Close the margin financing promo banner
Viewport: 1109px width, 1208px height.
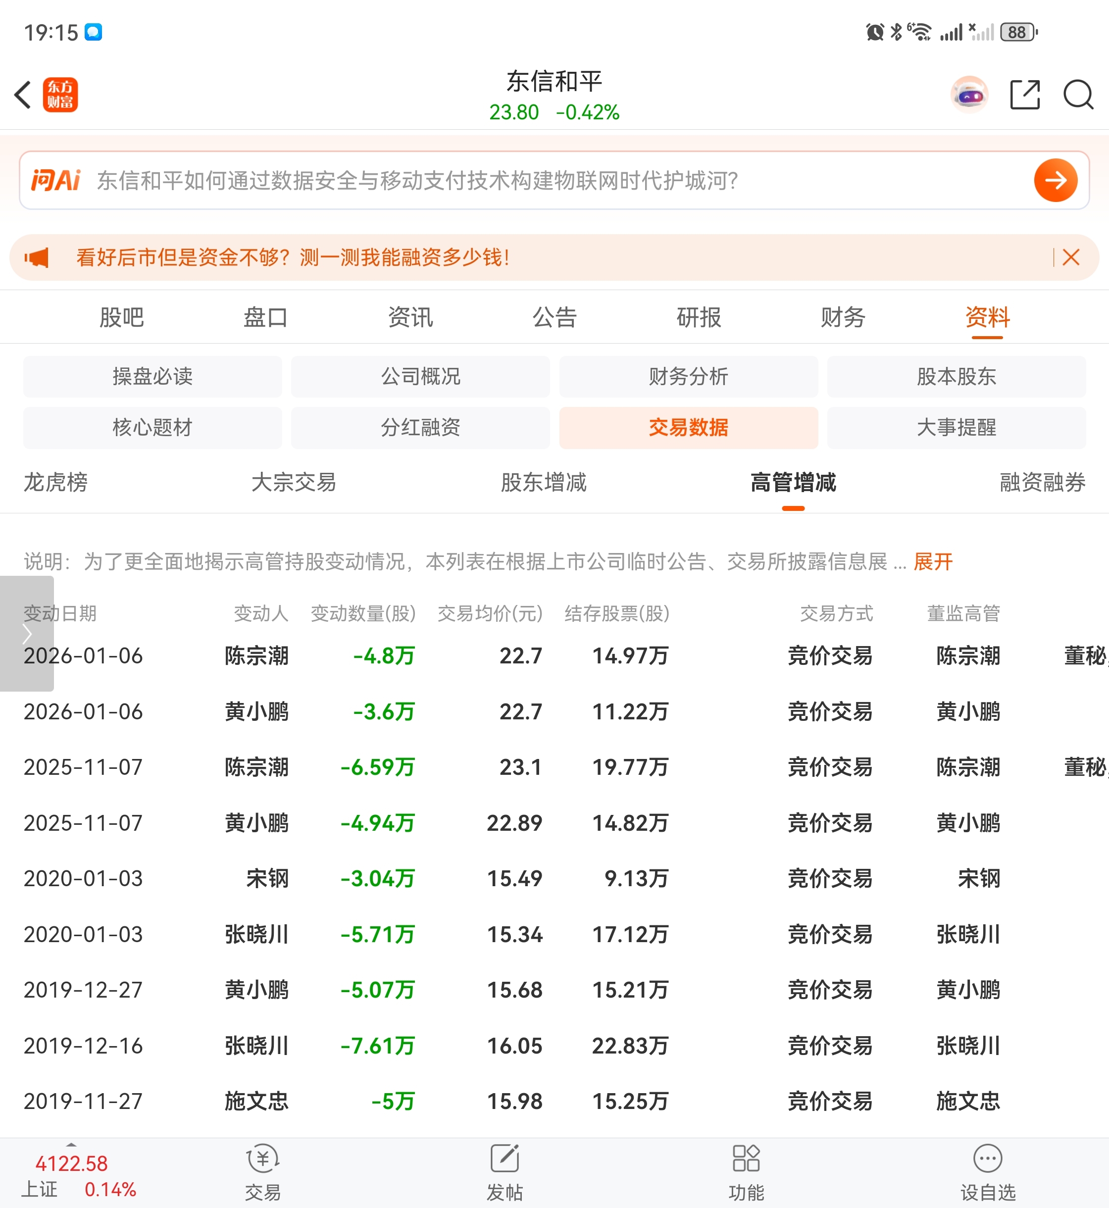pos(1070,257)
